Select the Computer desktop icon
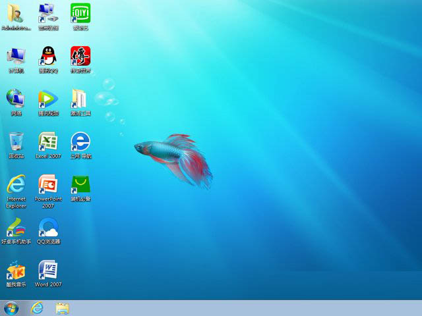 (x=16, y=56)
